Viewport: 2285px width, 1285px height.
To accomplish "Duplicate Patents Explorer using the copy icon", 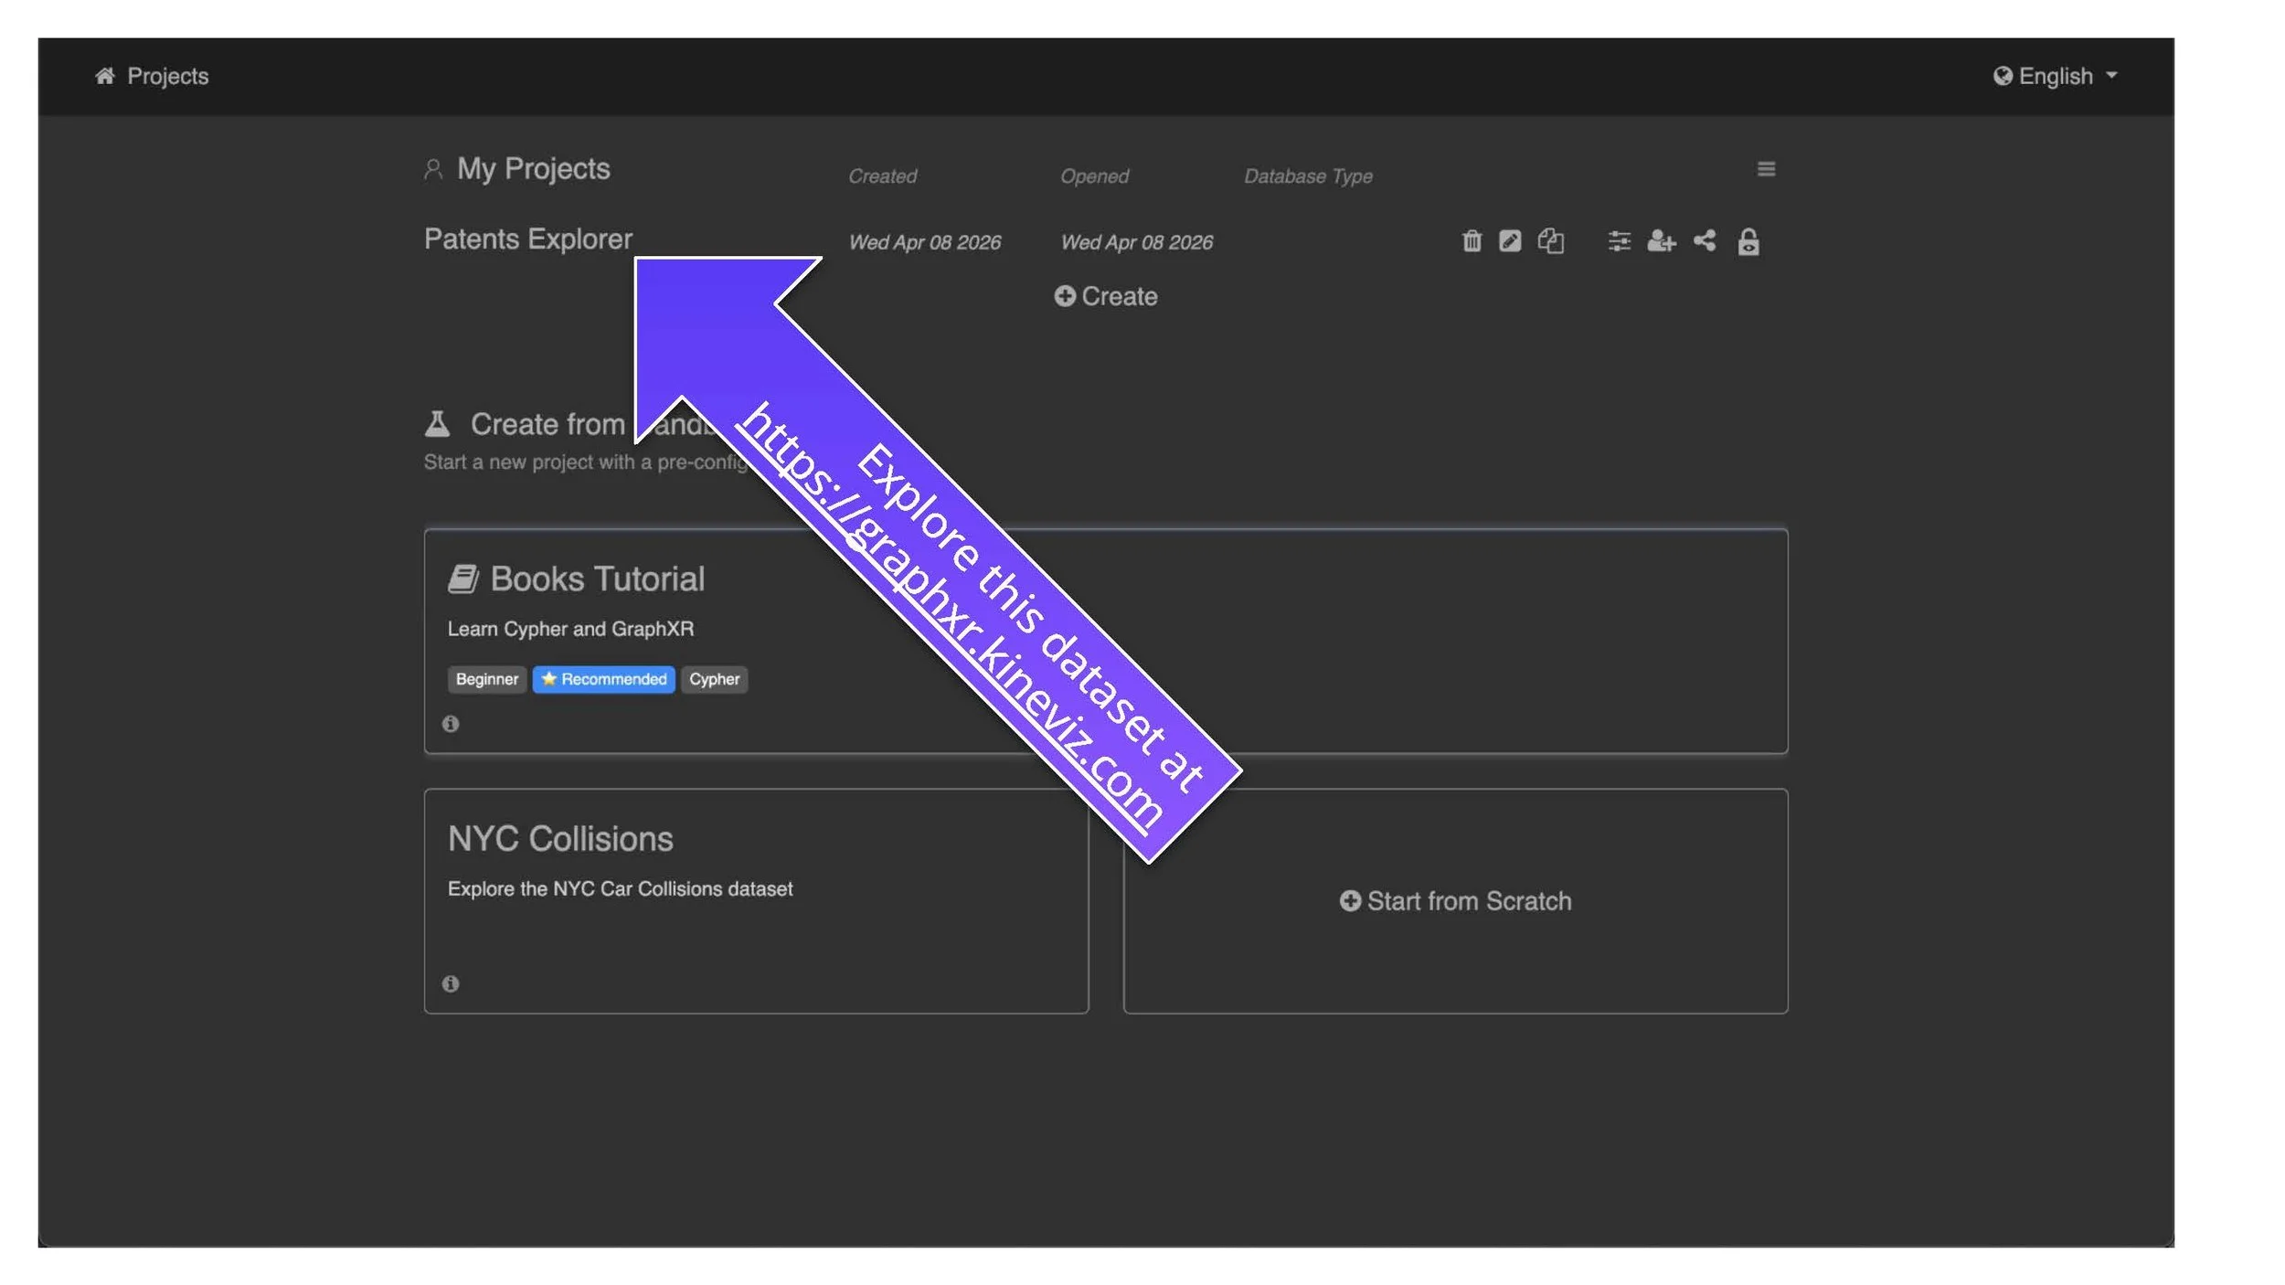I will [1550, 241].
